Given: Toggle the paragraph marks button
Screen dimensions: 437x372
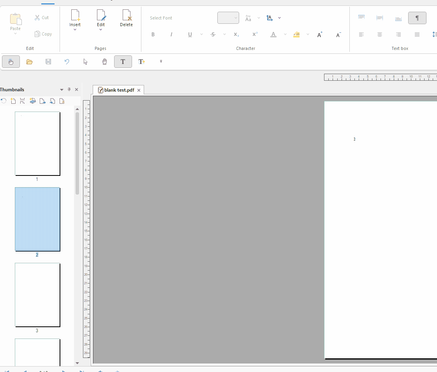Looking at the screenshot, I should [417, 18].
